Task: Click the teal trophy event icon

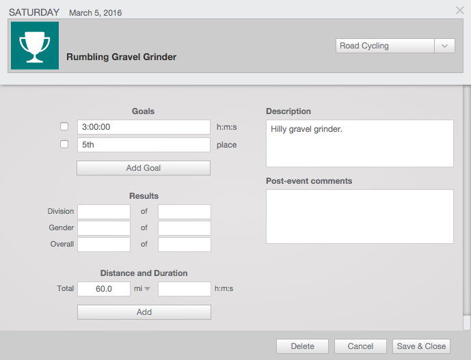Action: click(x=35, y=46)
